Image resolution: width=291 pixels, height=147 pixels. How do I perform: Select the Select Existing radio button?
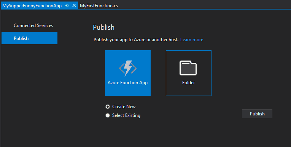coord(108,115)
